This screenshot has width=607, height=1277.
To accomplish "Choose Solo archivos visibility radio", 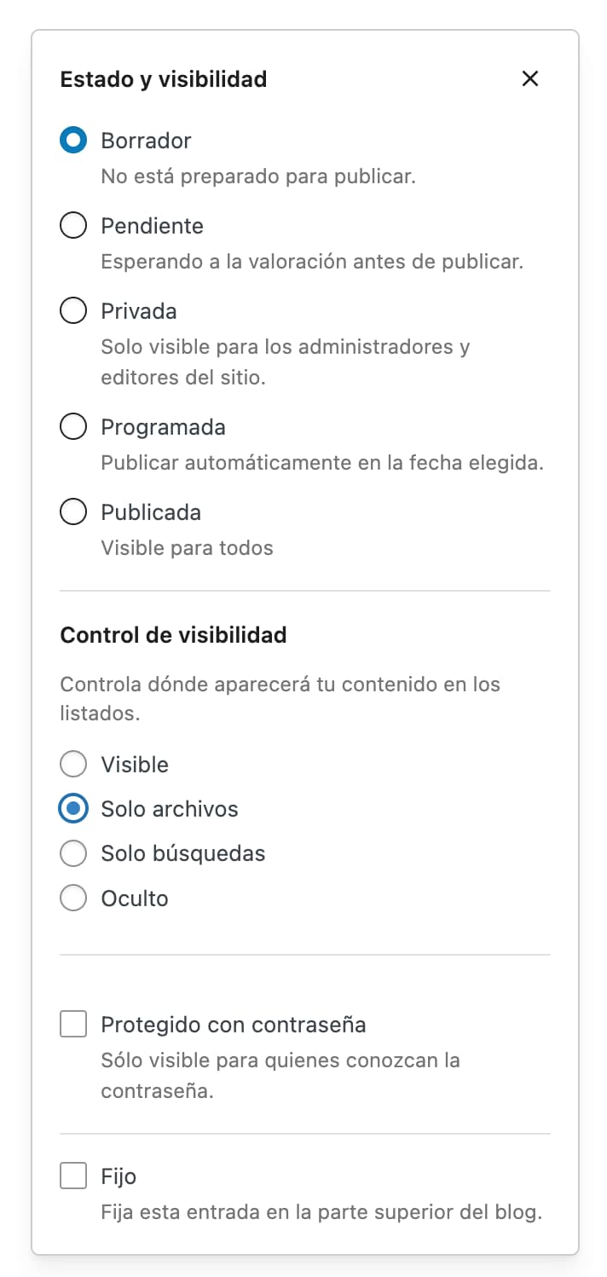I will pyautogui.click(x=73, y=809).
